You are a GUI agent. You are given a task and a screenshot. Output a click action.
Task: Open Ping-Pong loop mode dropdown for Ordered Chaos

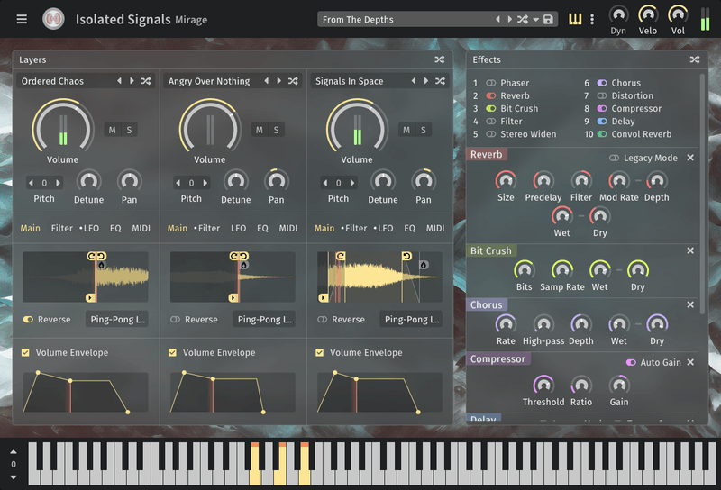coord(117,320)
